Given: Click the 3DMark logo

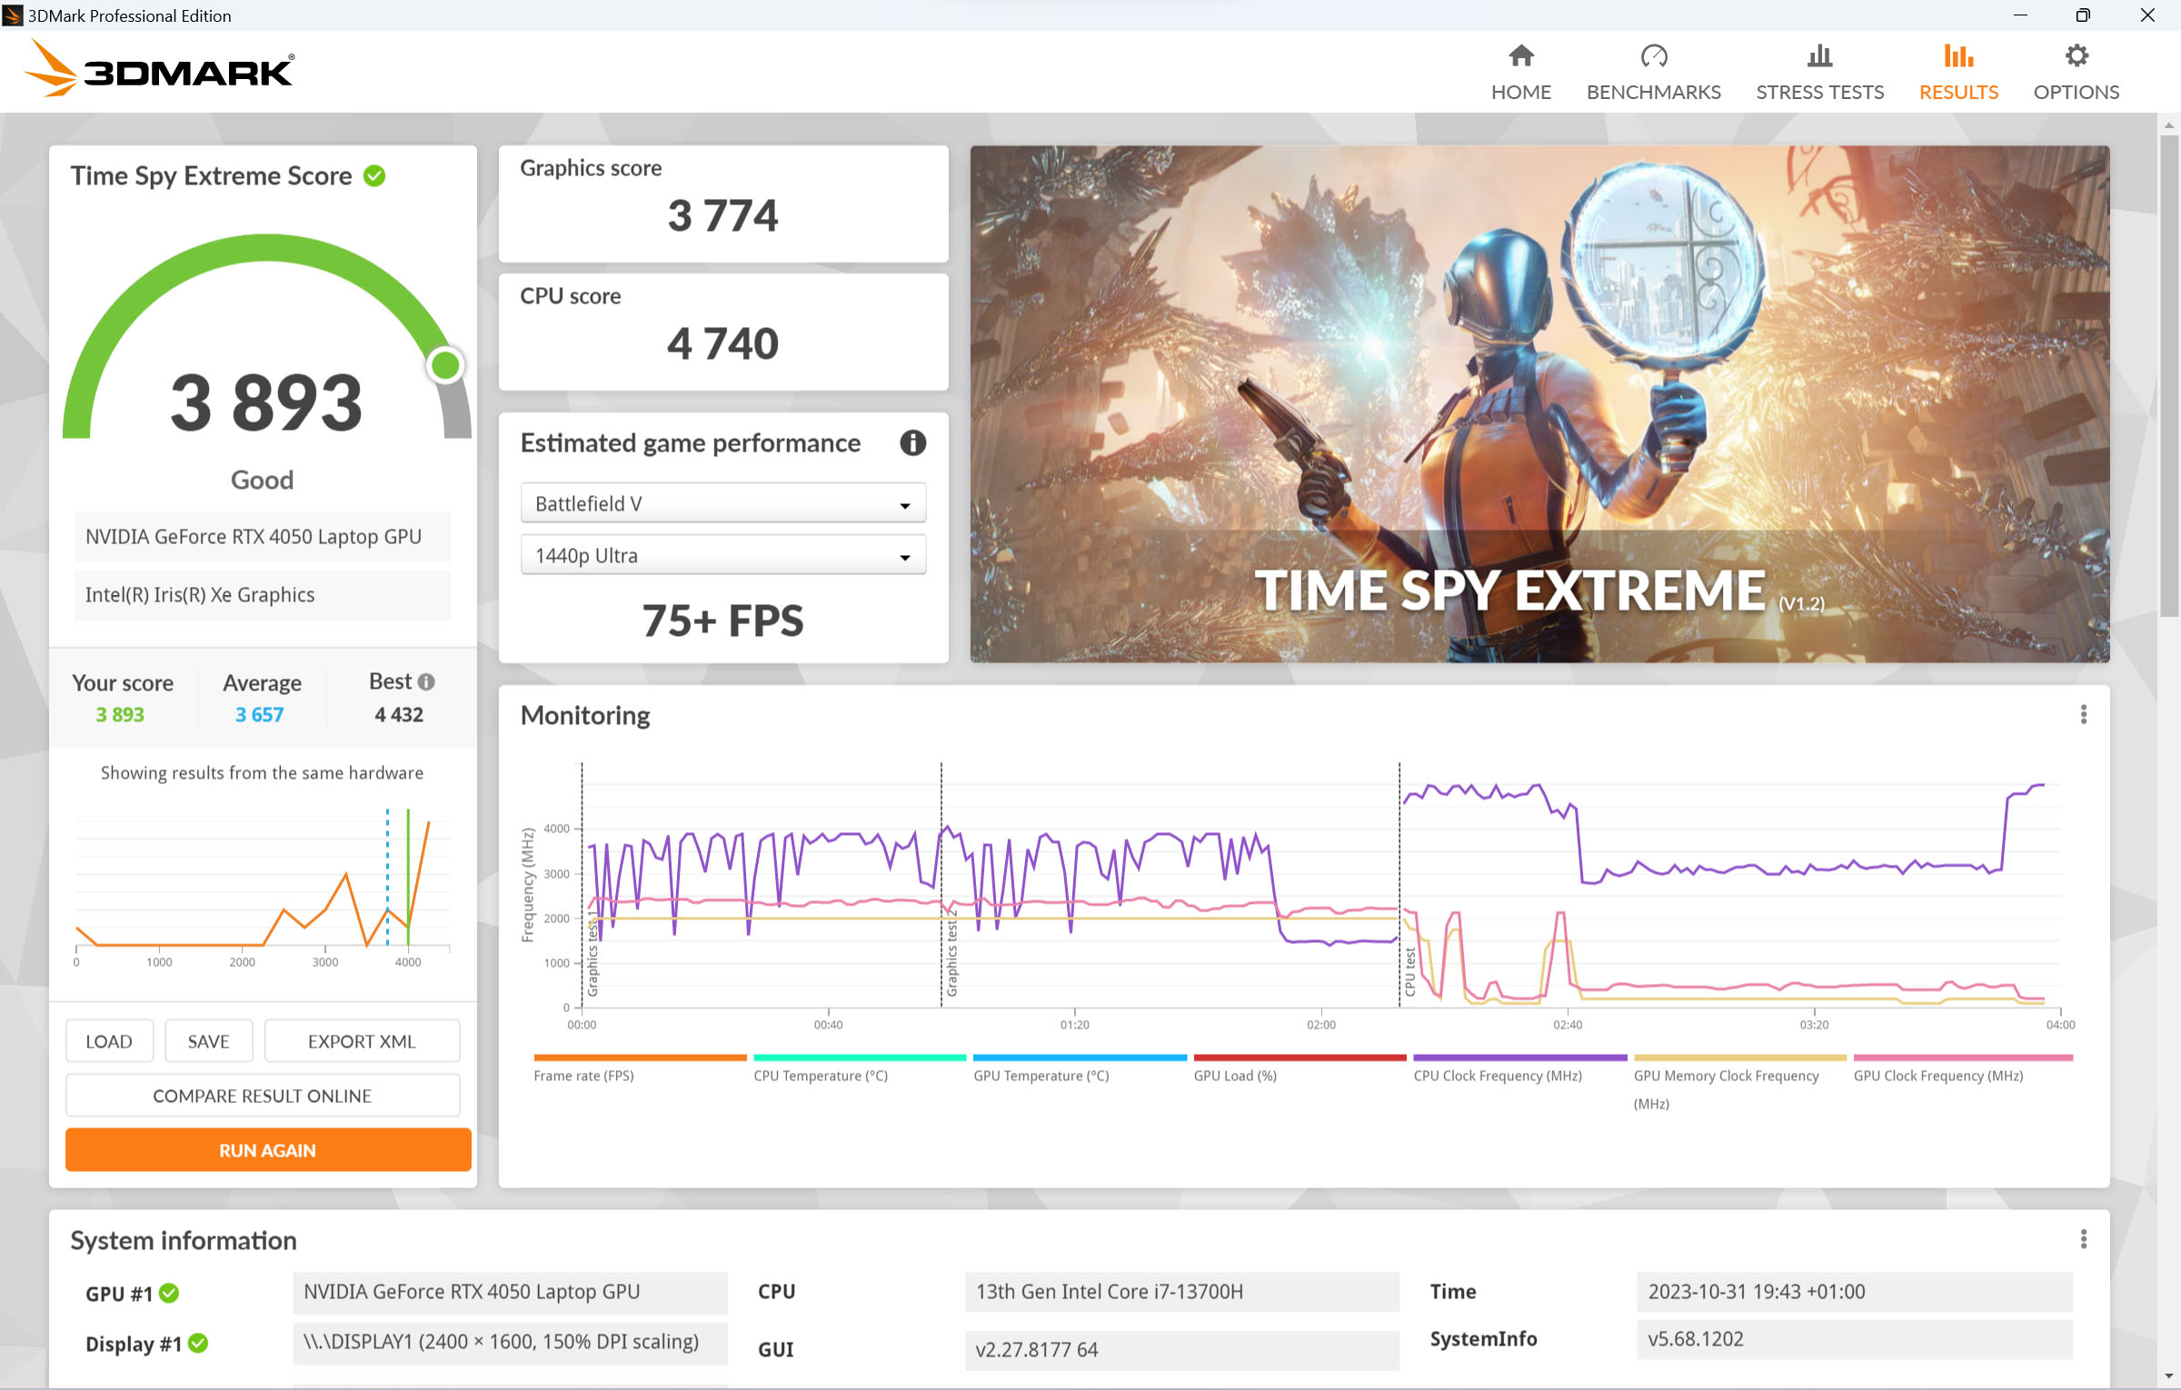Looking at the screenshot, I should [160, 70].
